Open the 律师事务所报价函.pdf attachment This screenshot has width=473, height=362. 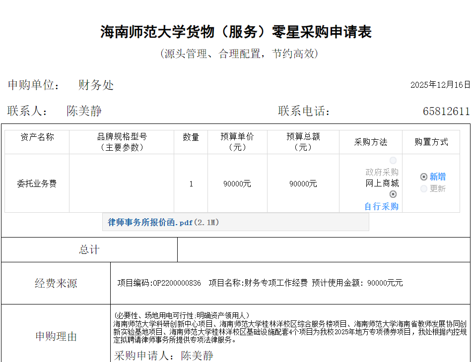(150, 223)
